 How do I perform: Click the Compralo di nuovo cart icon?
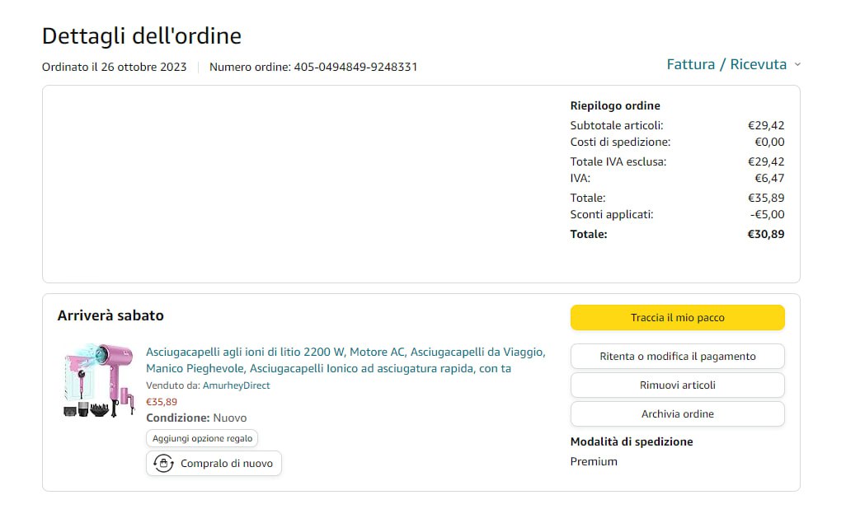[x=163, y=464]
